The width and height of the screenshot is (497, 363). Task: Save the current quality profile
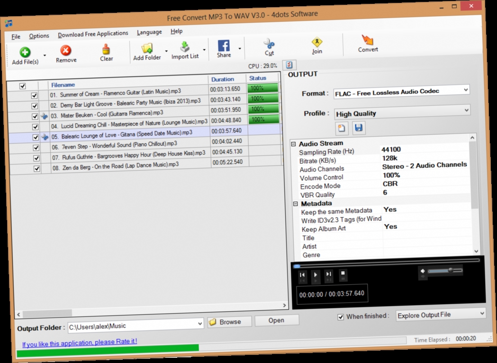pos(359,128)
